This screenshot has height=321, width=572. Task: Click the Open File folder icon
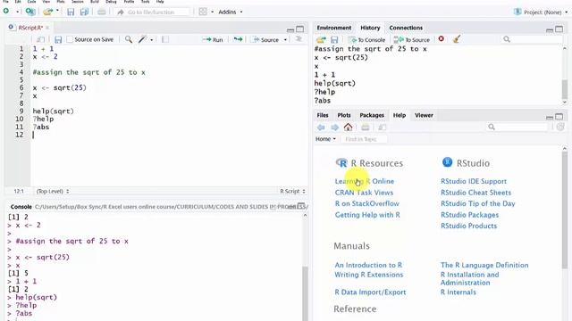[x=47, y=12]
